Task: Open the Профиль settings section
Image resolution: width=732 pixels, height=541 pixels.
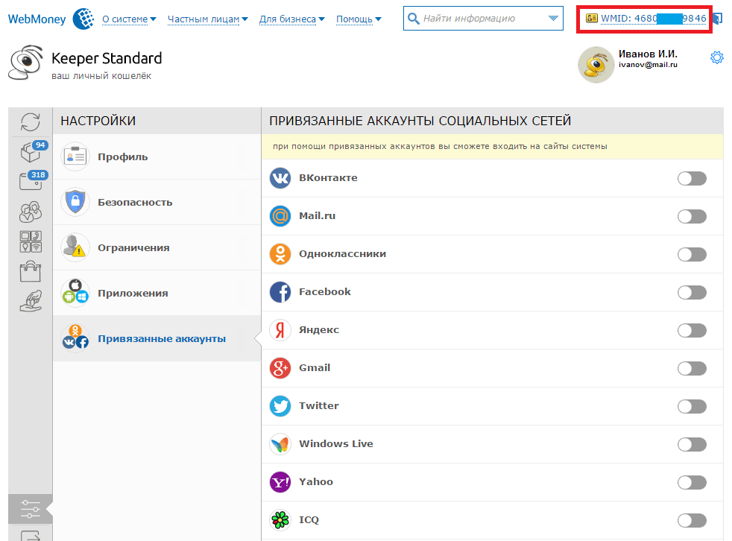Action: click(x=157, y=156)
